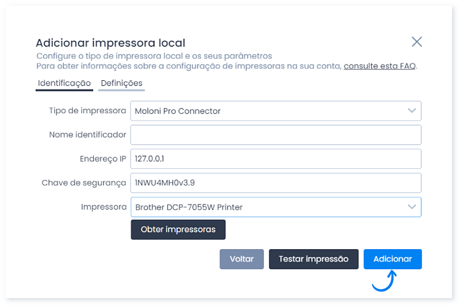Open the Brother DCP-7055W Printer selector

click(x=276, y=207)
